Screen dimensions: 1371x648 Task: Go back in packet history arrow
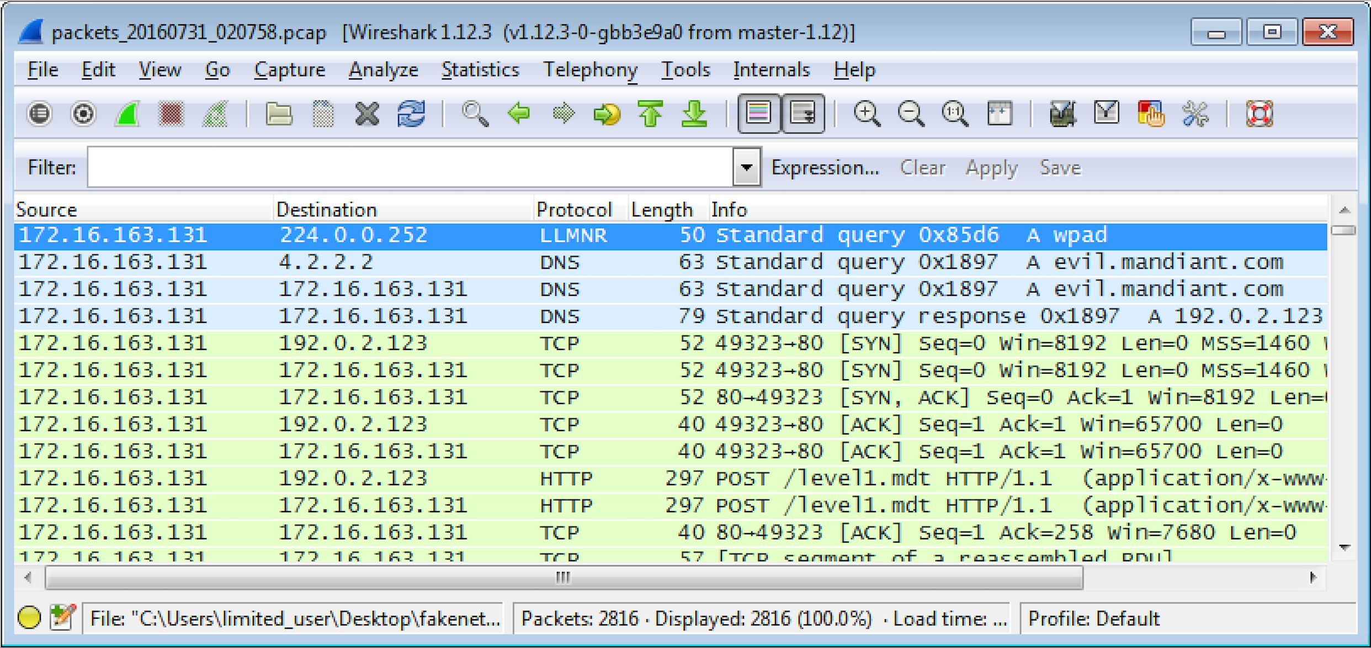[x=519, y=114]
